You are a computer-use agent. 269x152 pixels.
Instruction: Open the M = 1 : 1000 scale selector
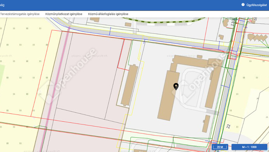tap(249, 147)
